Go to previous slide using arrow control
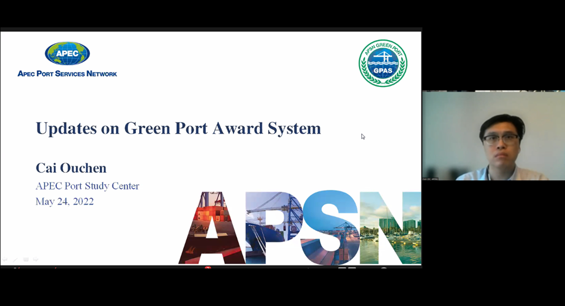The height and width of the screenshot is (306, 565). click(5, 259)
